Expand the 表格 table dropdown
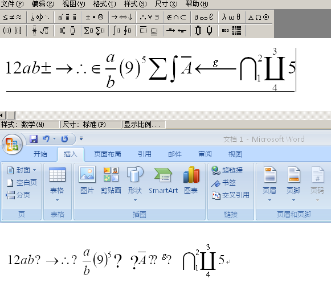Viewport: 331px width, 283px height. (57, 200)
